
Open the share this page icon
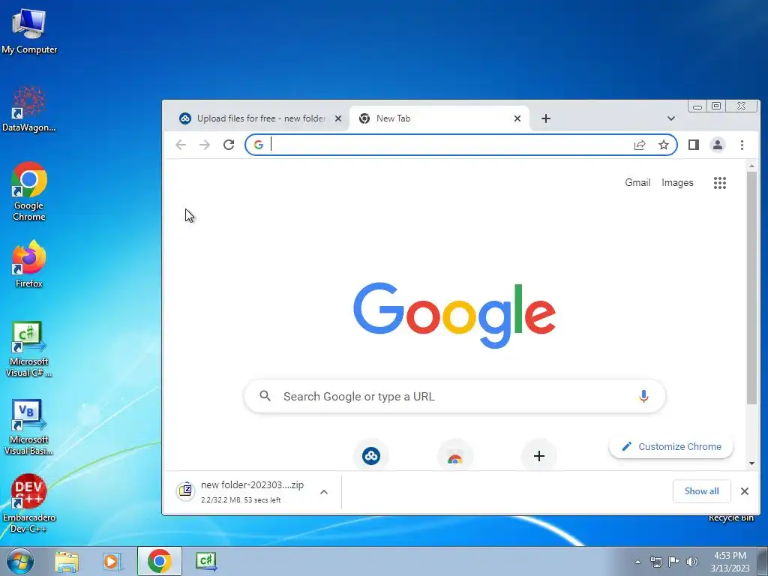click(640, 145)
